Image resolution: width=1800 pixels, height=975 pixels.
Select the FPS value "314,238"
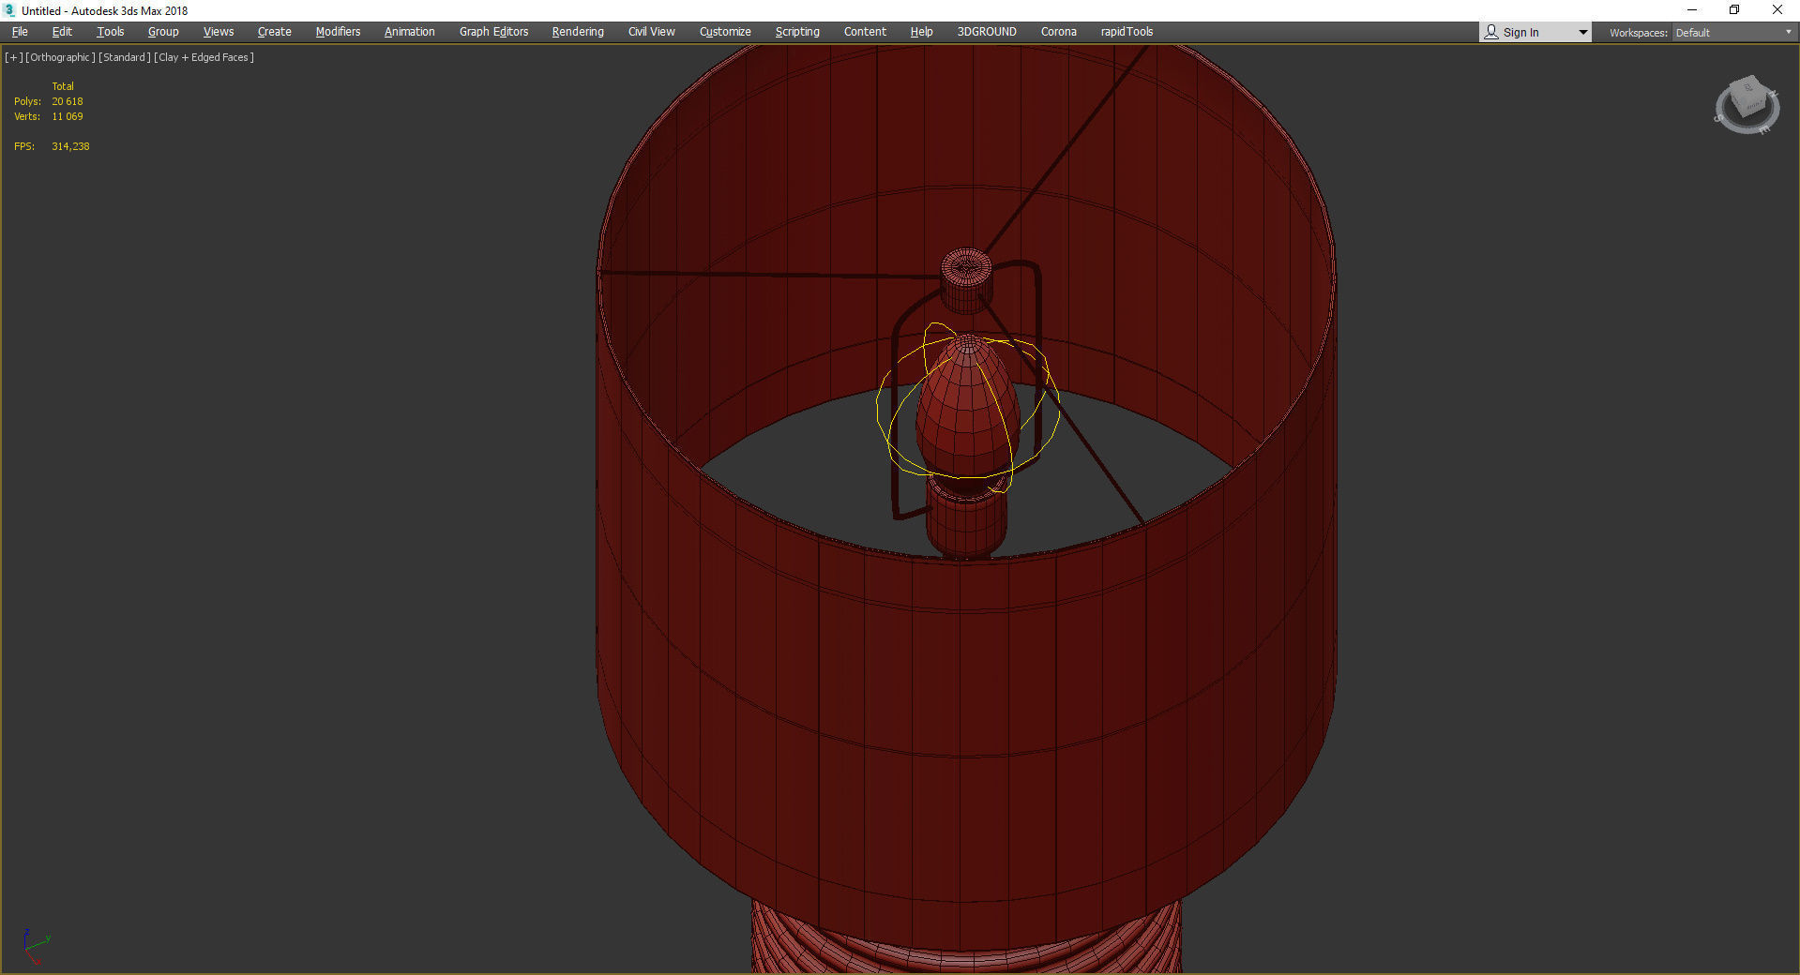tap(70, 146)
